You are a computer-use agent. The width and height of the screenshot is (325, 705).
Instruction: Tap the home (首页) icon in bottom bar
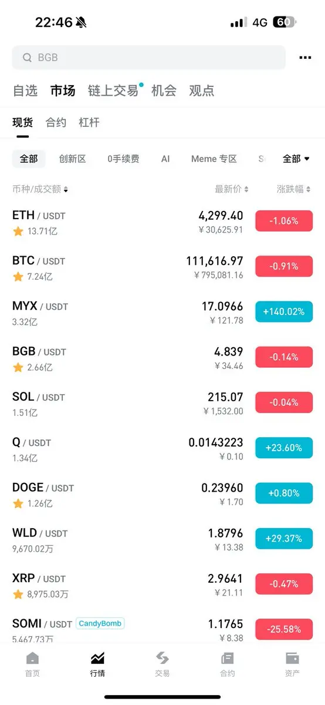click(33, 658)
